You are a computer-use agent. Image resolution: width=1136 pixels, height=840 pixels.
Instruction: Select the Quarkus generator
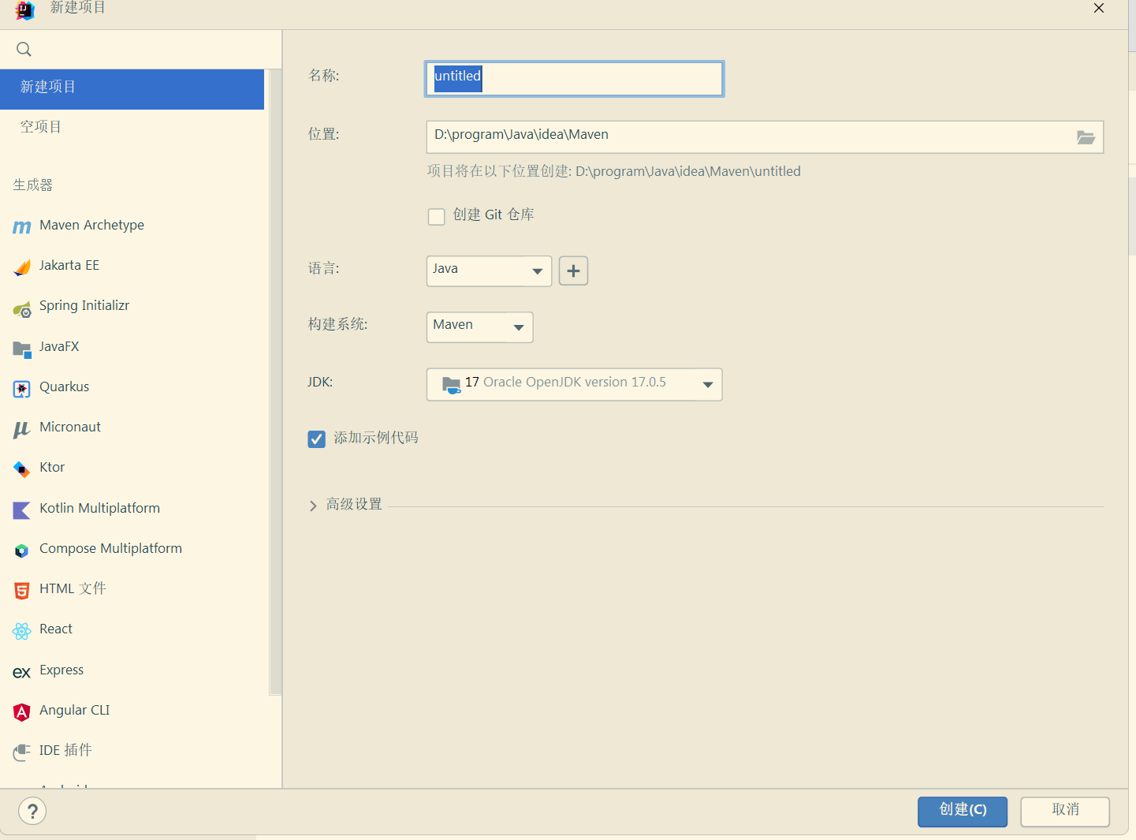pyautogui.click(x=64, y=386)
